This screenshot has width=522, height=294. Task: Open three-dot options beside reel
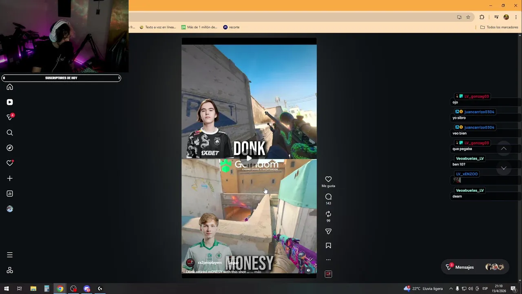tap(328, 260)
